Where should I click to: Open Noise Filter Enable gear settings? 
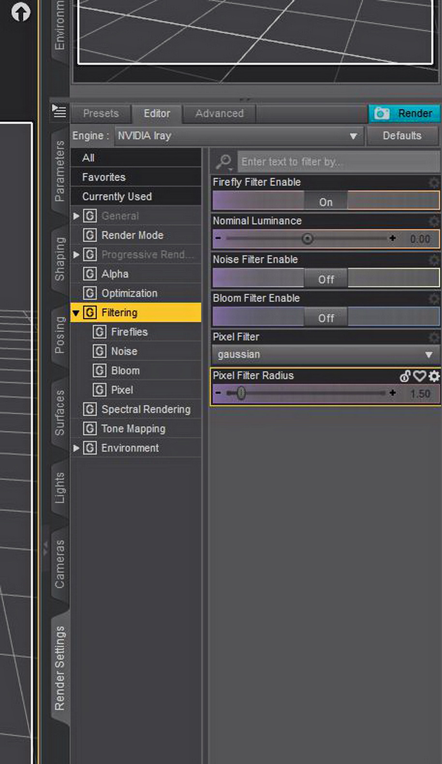click(x=434, y=260)
